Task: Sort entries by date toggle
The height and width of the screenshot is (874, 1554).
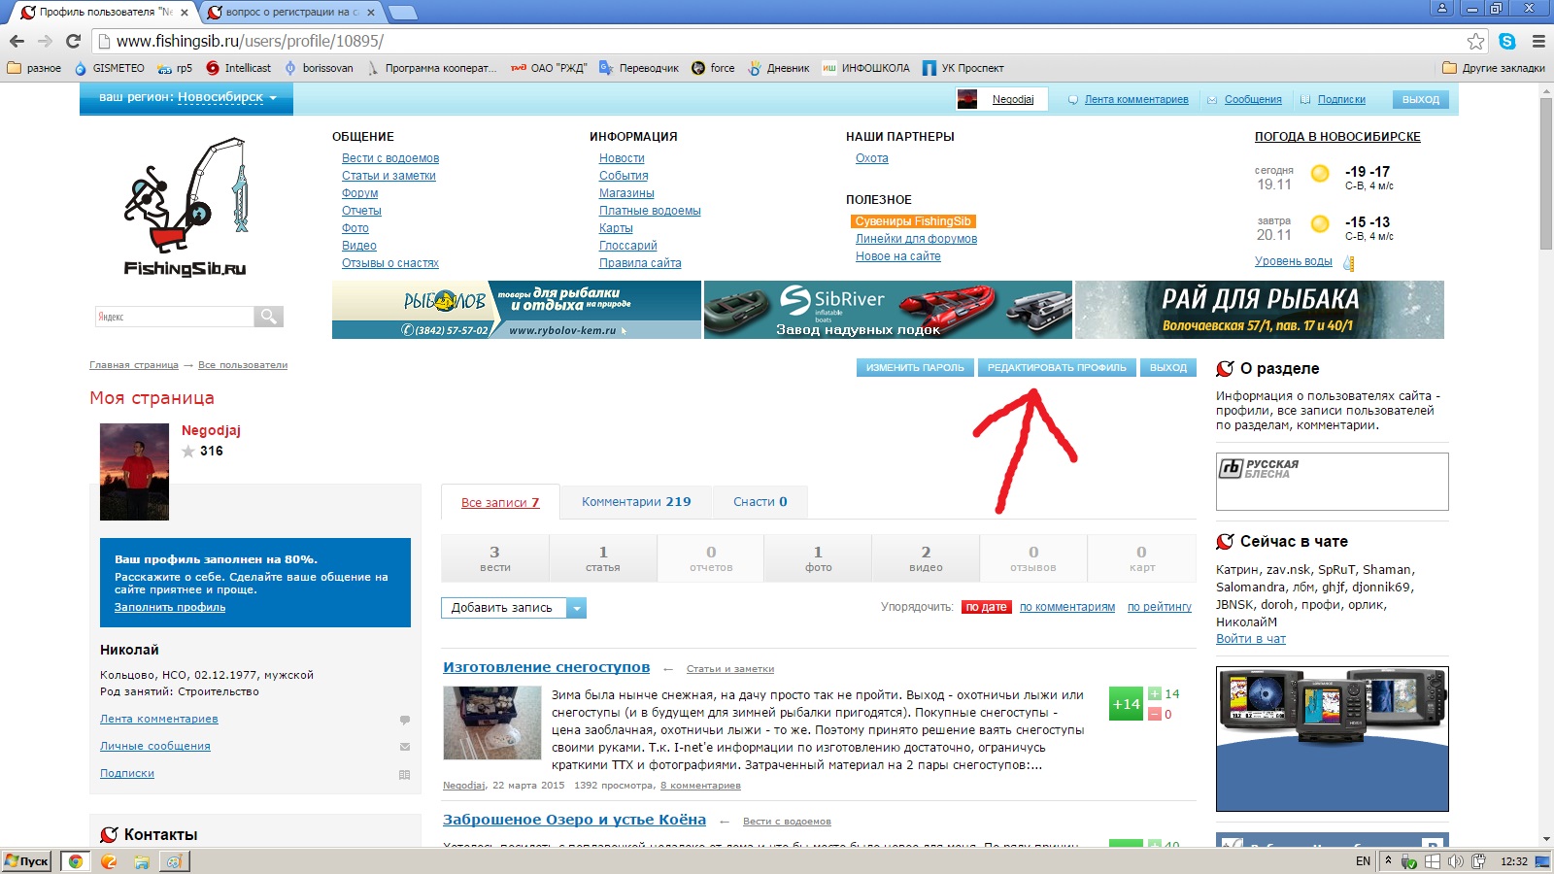Action: click(986, 607)
